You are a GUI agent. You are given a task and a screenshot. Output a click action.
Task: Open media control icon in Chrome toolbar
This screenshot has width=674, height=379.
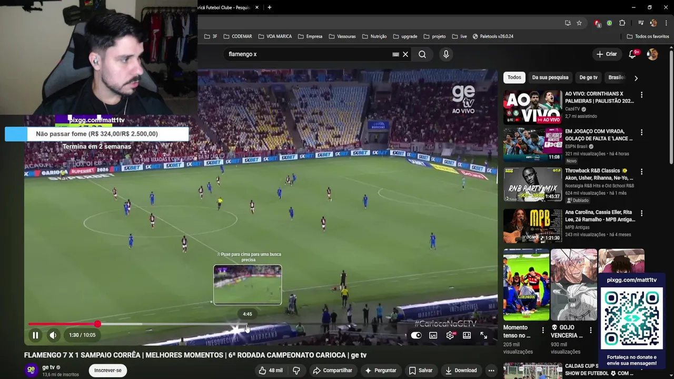click(x=641, y=23)
